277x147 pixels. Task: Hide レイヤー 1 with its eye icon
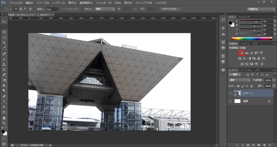pos(231,93)
